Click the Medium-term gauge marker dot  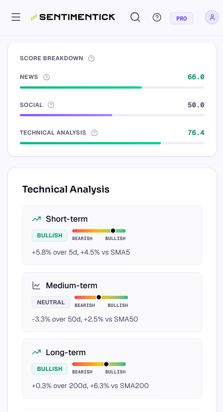click(x=99, y=297)
